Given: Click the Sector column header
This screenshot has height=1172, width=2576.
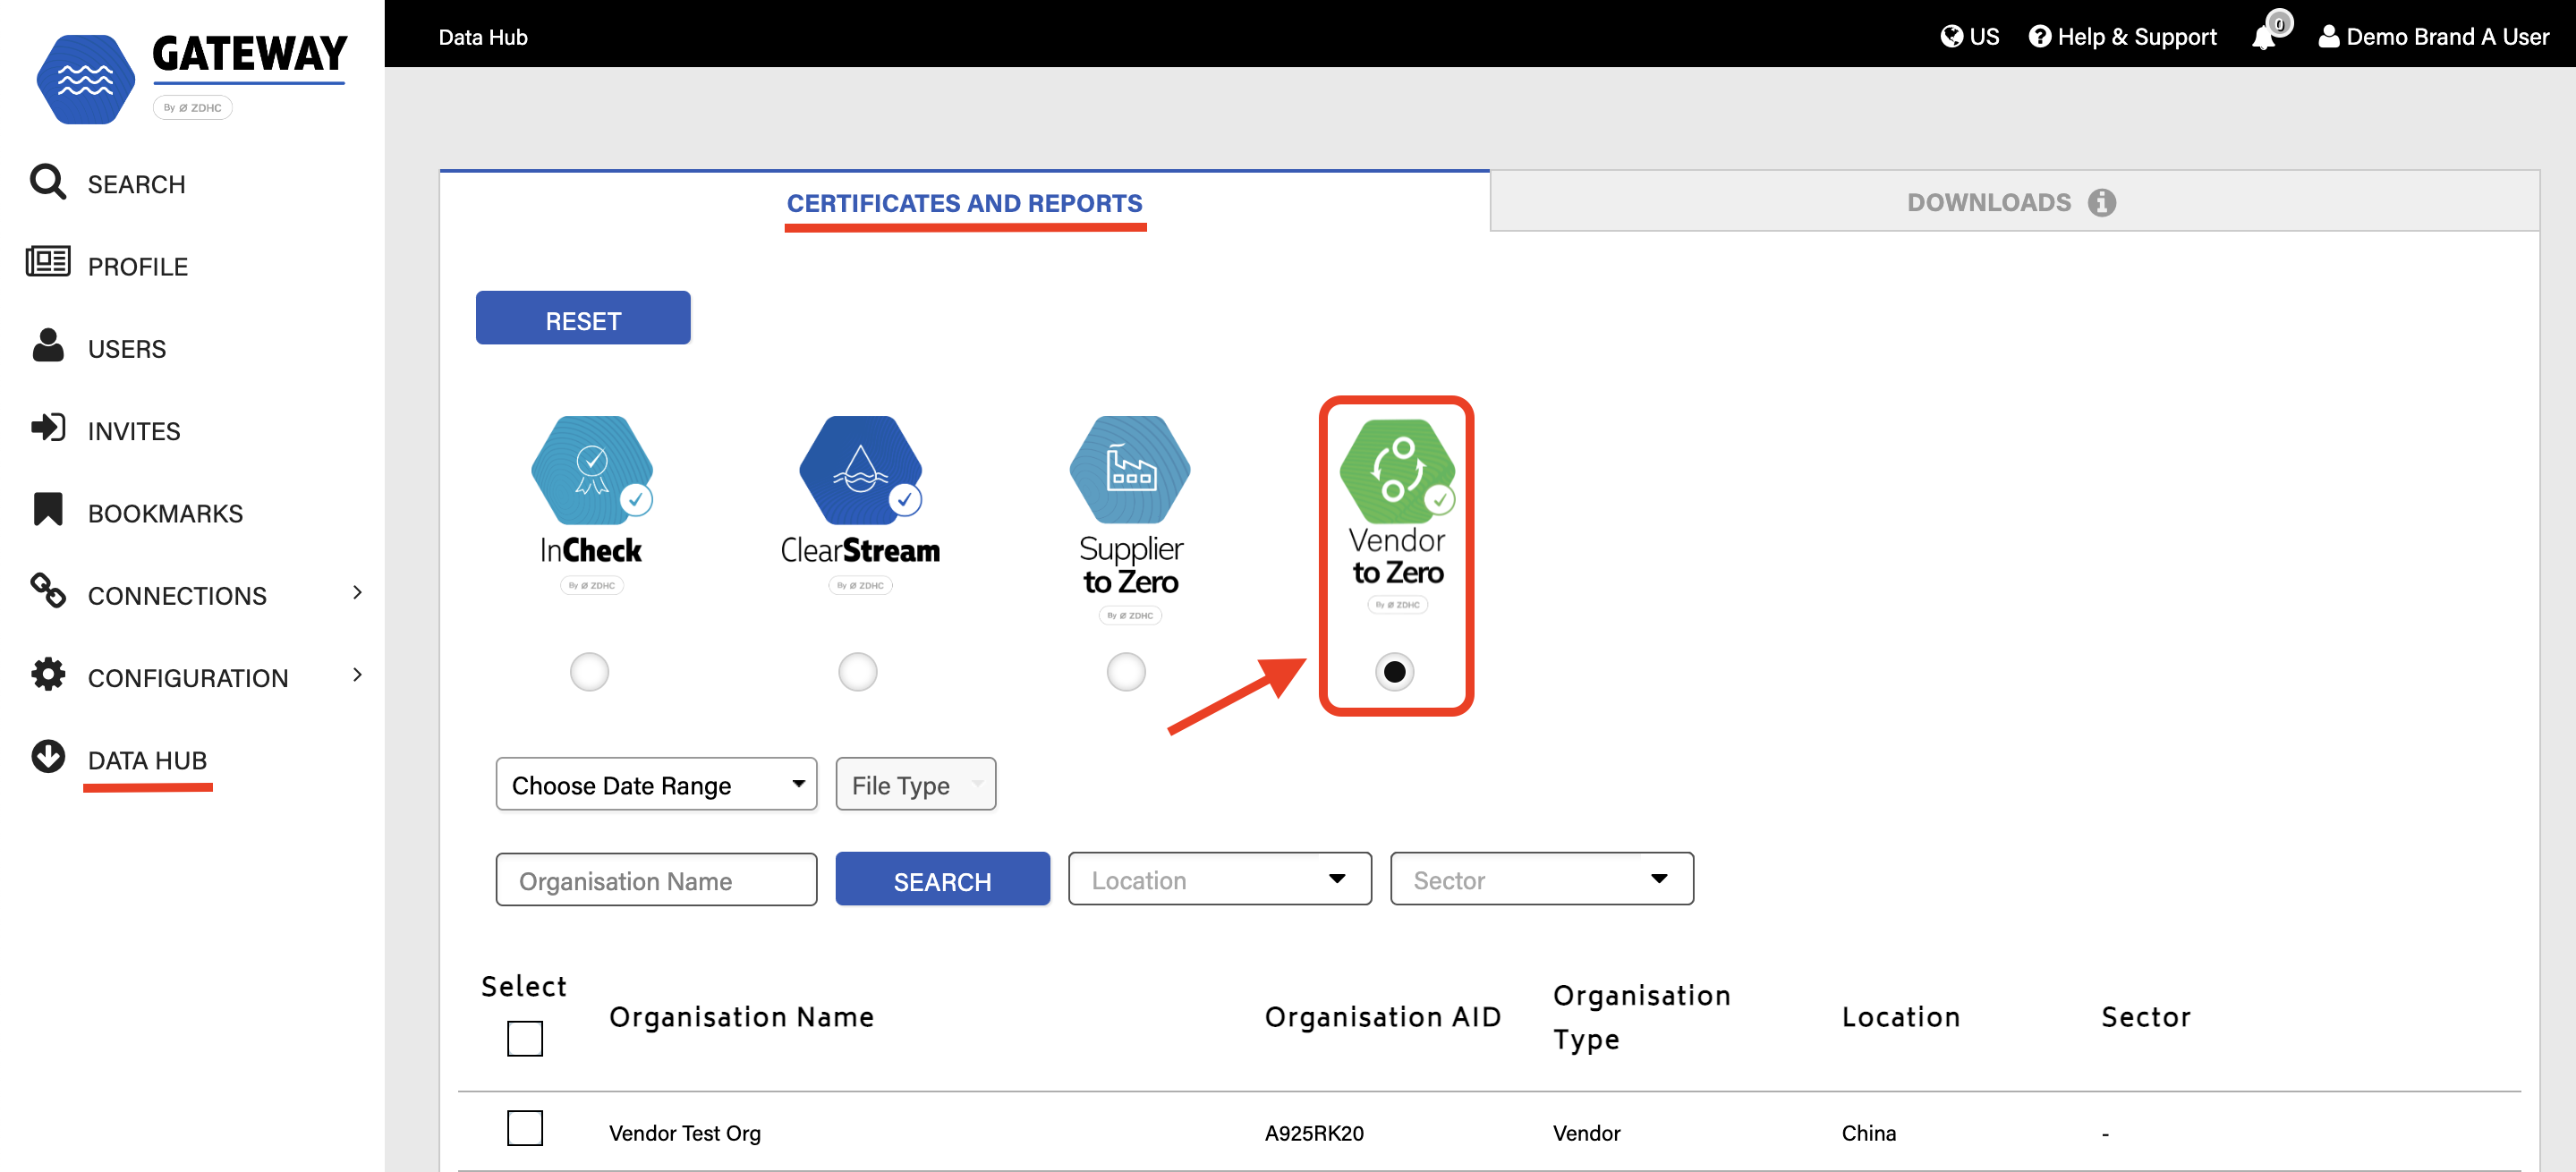Looking at the screenshot, I should tap(2145, 1017).
